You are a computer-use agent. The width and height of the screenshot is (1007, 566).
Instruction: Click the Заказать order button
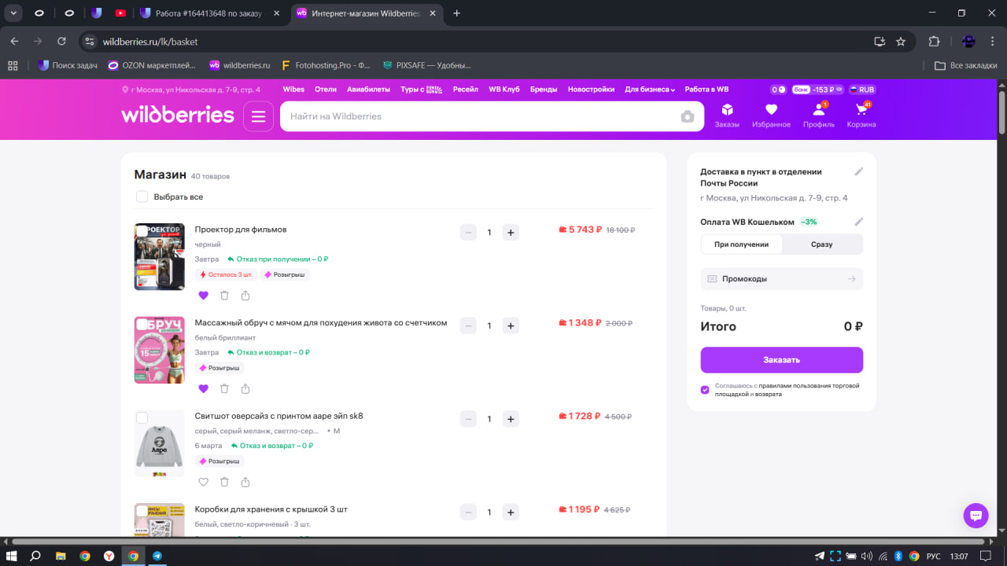pyautogui.click(x=782, y=360)
